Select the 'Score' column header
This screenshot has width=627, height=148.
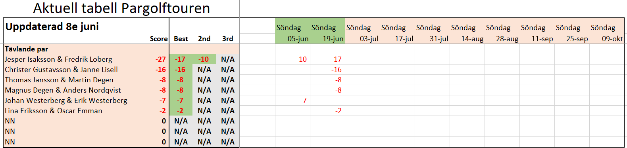click(x=159, y=39)
